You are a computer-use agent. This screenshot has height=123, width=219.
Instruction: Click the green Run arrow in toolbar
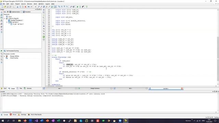(78, 7)
